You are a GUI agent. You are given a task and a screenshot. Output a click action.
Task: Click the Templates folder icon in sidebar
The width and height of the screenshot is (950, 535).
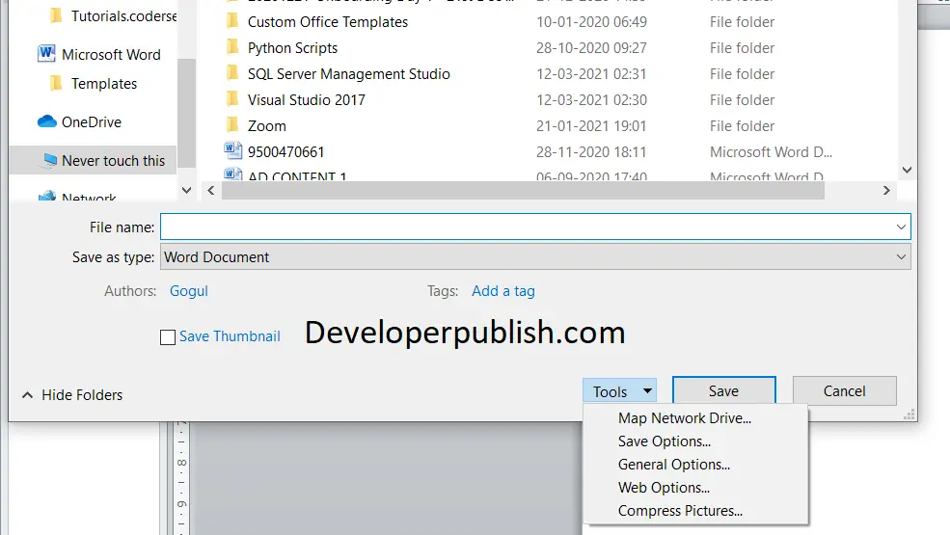point(56,83)
